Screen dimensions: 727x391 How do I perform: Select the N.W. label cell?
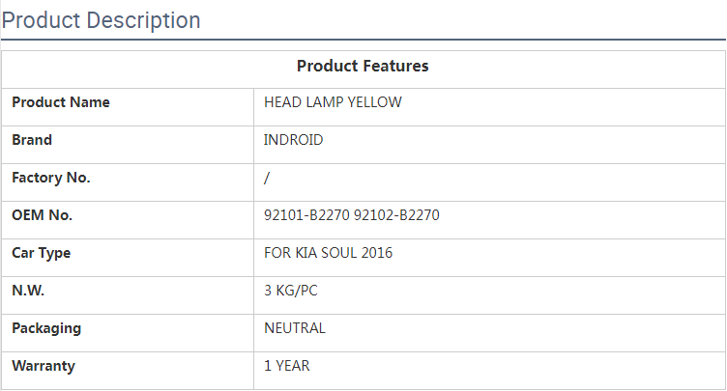tap(28, 291)
